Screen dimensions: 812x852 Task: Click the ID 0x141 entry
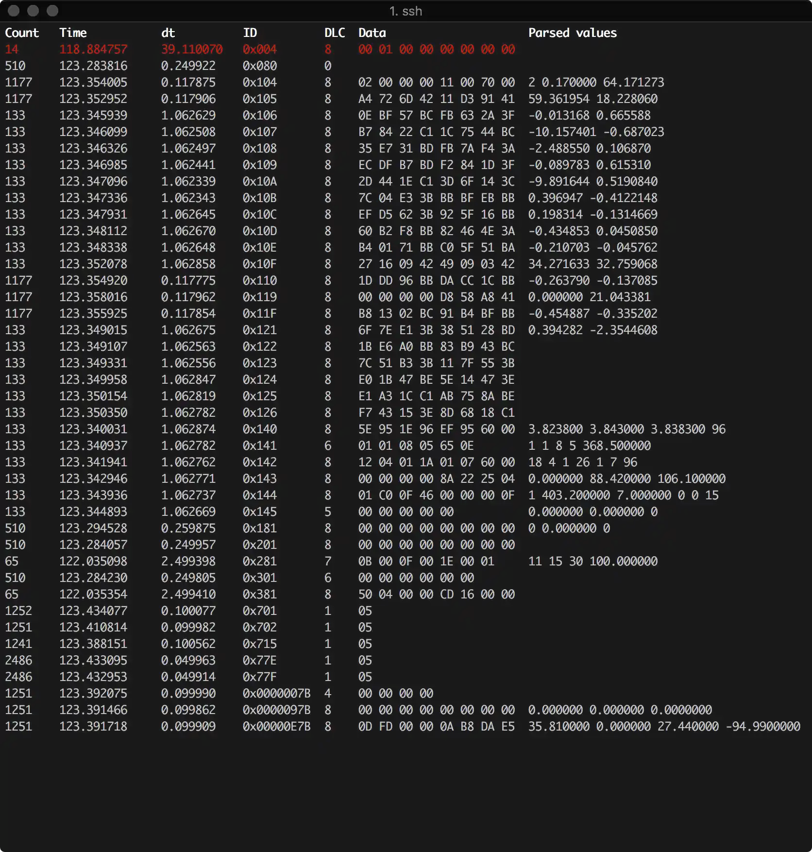259,446
